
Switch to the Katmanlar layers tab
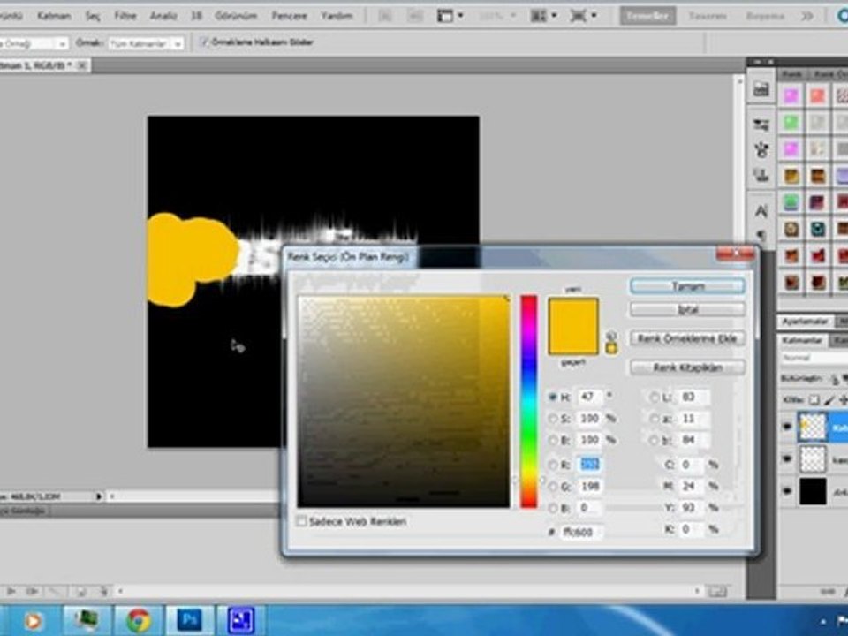pos(803,340)
